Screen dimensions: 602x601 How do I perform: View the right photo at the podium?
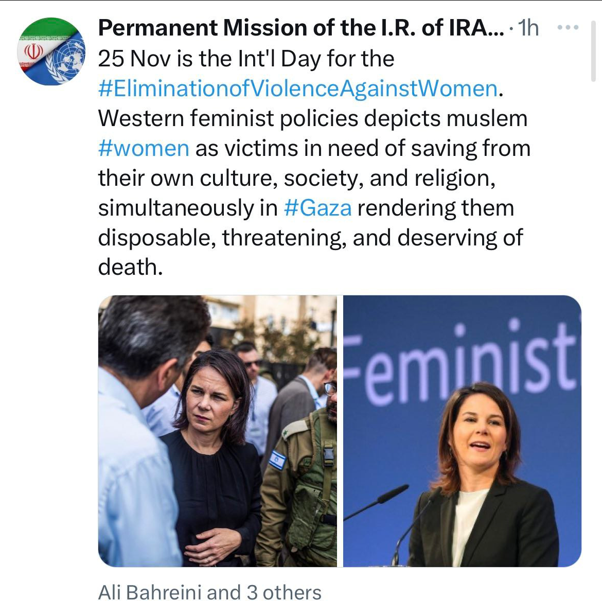(x=462, y=431)
